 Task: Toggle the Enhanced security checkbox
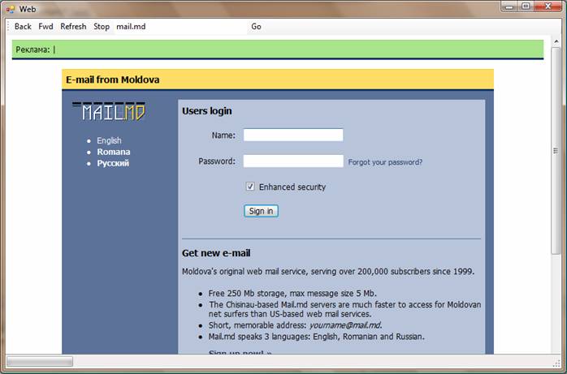[250, 187]
